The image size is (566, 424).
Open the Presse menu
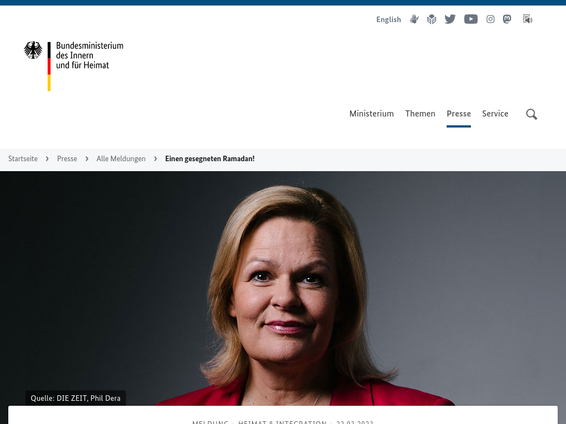[x=458, y=114]
